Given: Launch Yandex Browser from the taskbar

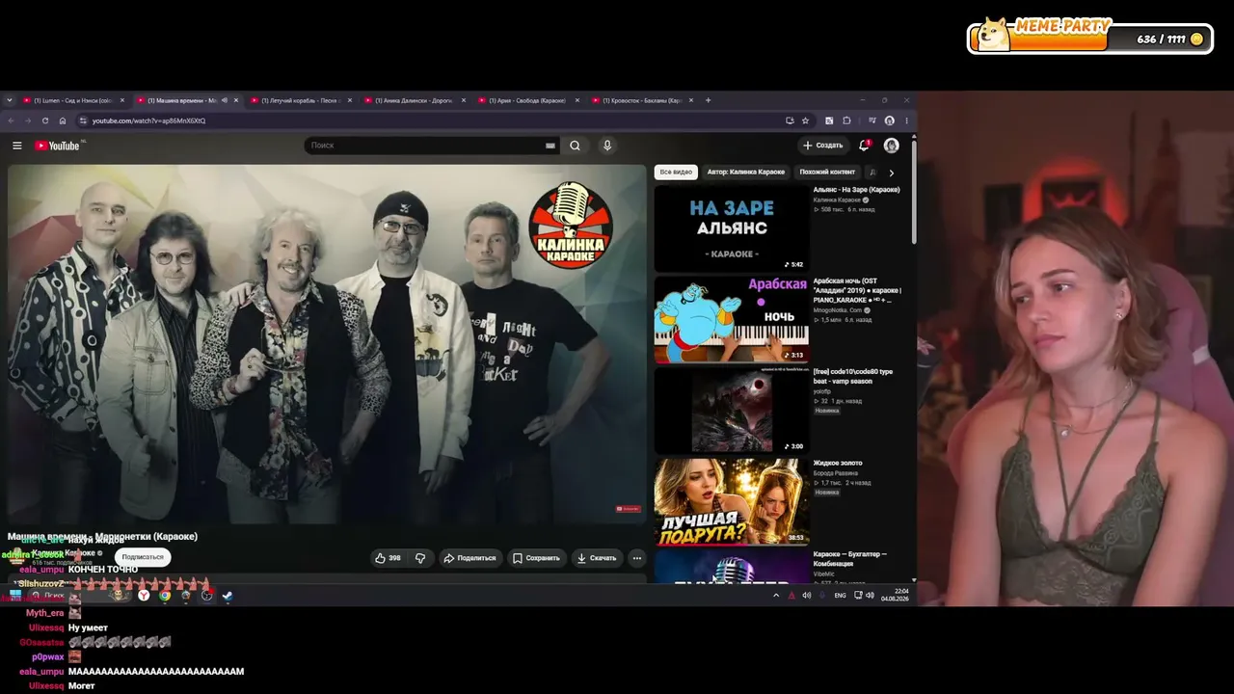Looking at the screenshot, I should click(144, 596).
